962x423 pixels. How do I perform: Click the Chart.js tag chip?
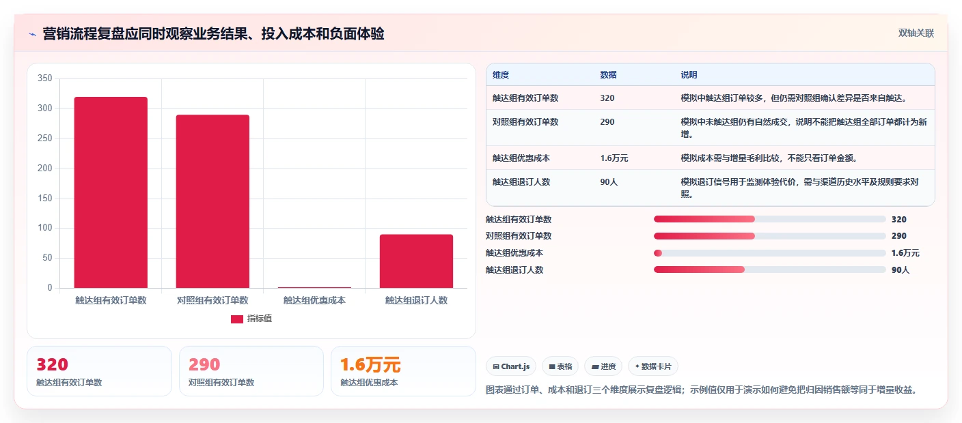[511, 366]
